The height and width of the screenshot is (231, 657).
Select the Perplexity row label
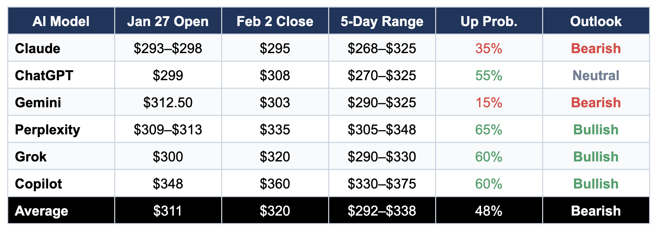tap(48, 130)
